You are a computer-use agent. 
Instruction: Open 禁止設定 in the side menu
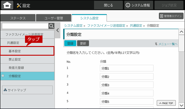[x=27, y=59]
